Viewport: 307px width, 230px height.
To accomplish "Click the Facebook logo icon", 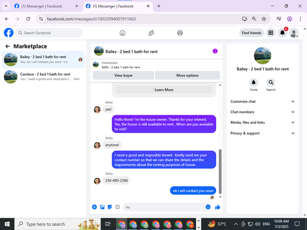I will [x=9, y=33].
